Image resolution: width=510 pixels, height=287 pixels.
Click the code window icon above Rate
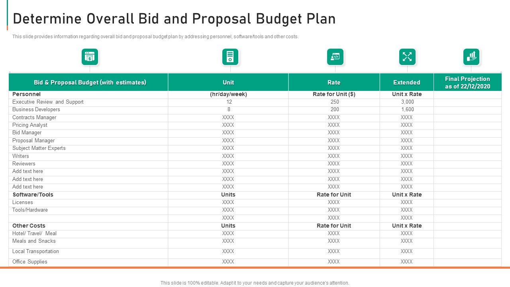click(335, 57)
